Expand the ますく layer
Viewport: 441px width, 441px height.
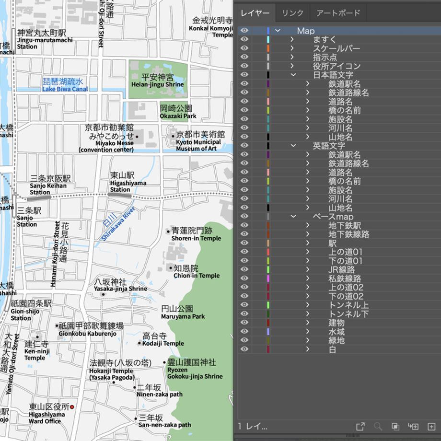[292, 39]
